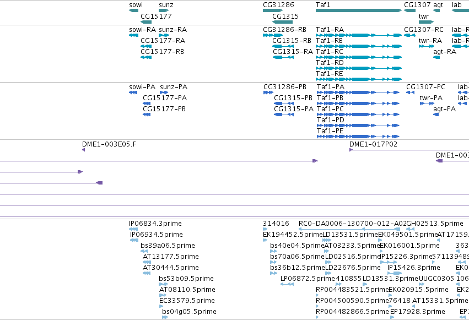Select the CG1315-PB protein glyph
The height and width of the screenshot is (320, 469).
coord(284,104)
